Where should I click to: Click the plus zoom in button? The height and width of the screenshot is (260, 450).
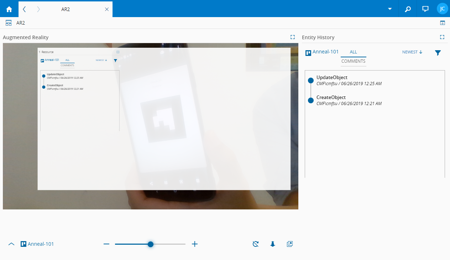tap(194, 244)
